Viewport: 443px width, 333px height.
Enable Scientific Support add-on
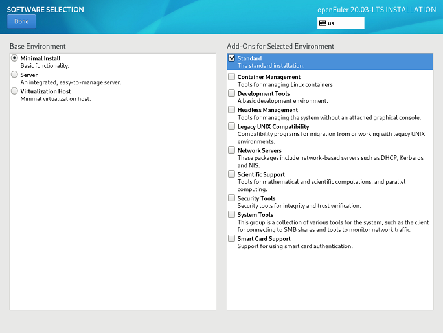click(232, 174)
